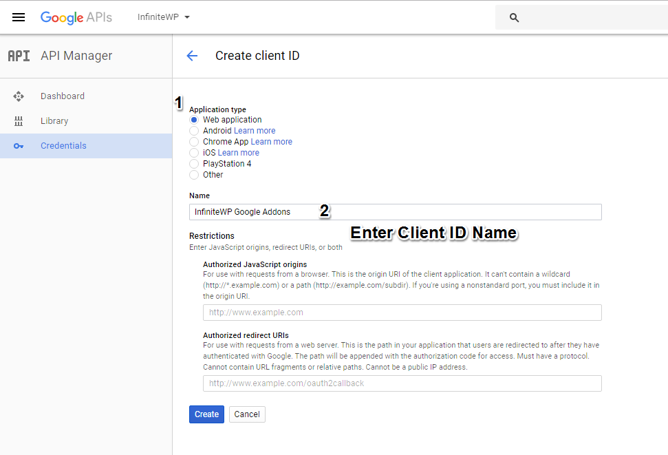This screenshot has height=455, width=668.
Task: Select the iOS application type
Action: (194, 153)
